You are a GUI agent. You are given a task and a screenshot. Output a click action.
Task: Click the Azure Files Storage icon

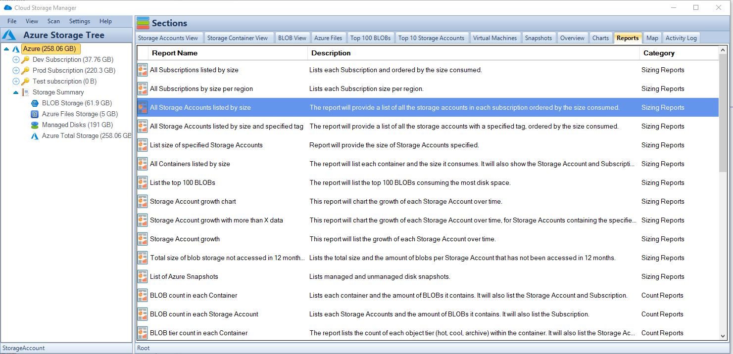(x=35, y=114)
